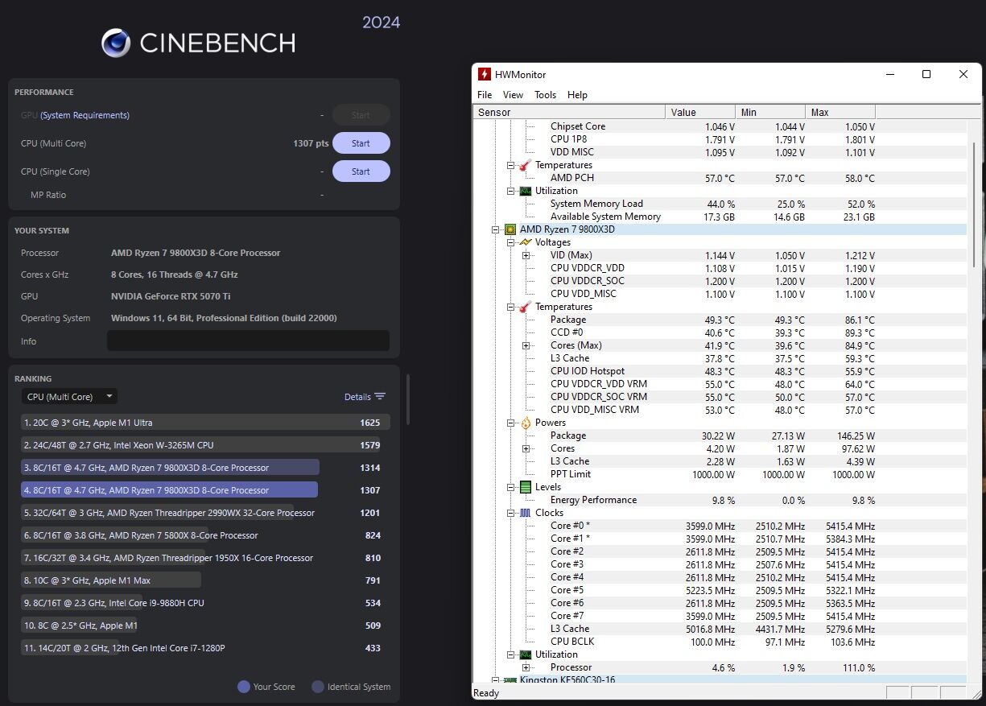This screenshot has height=706, width=986.
Task: Collapse the Clocks tree node
Action: pos(511,513)
